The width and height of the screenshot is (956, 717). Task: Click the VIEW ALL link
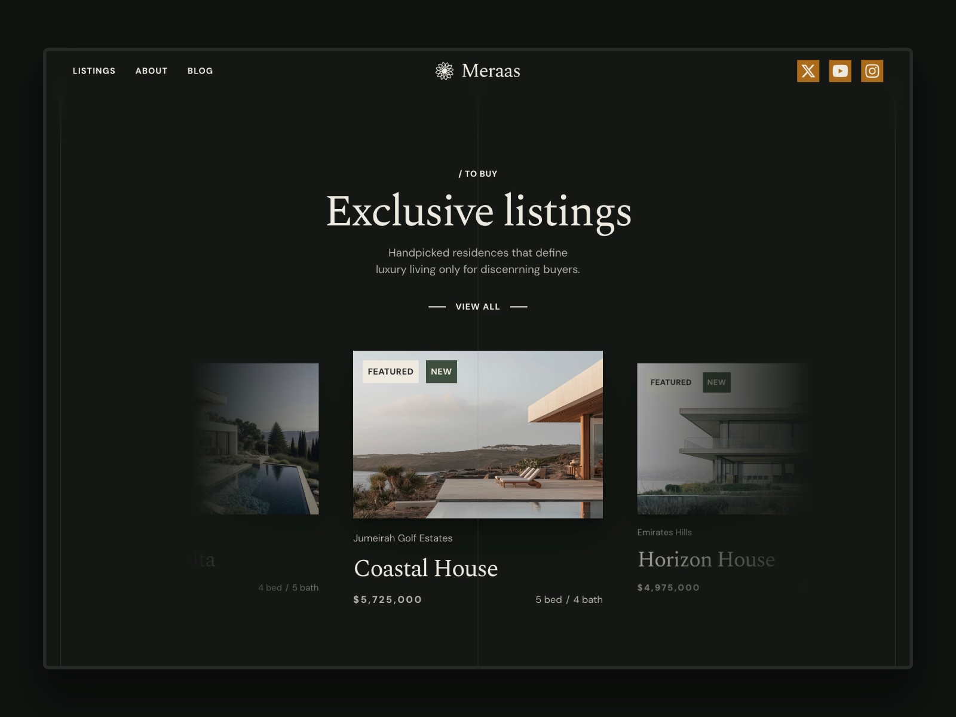coord(478,307)
